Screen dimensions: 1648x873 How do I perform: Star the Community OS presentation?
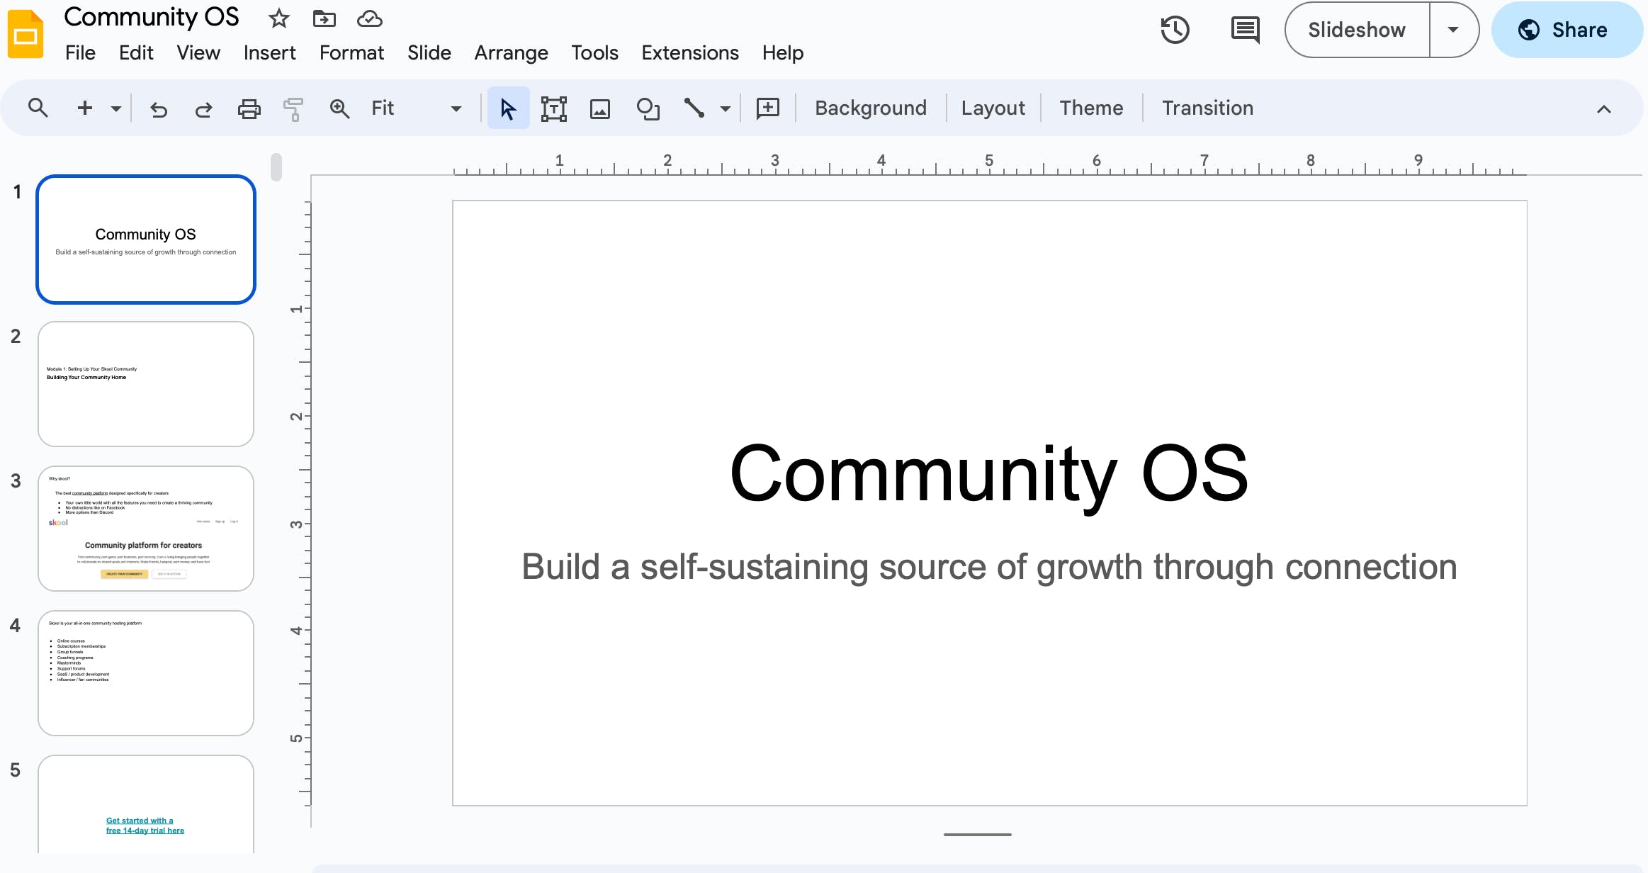278,19
